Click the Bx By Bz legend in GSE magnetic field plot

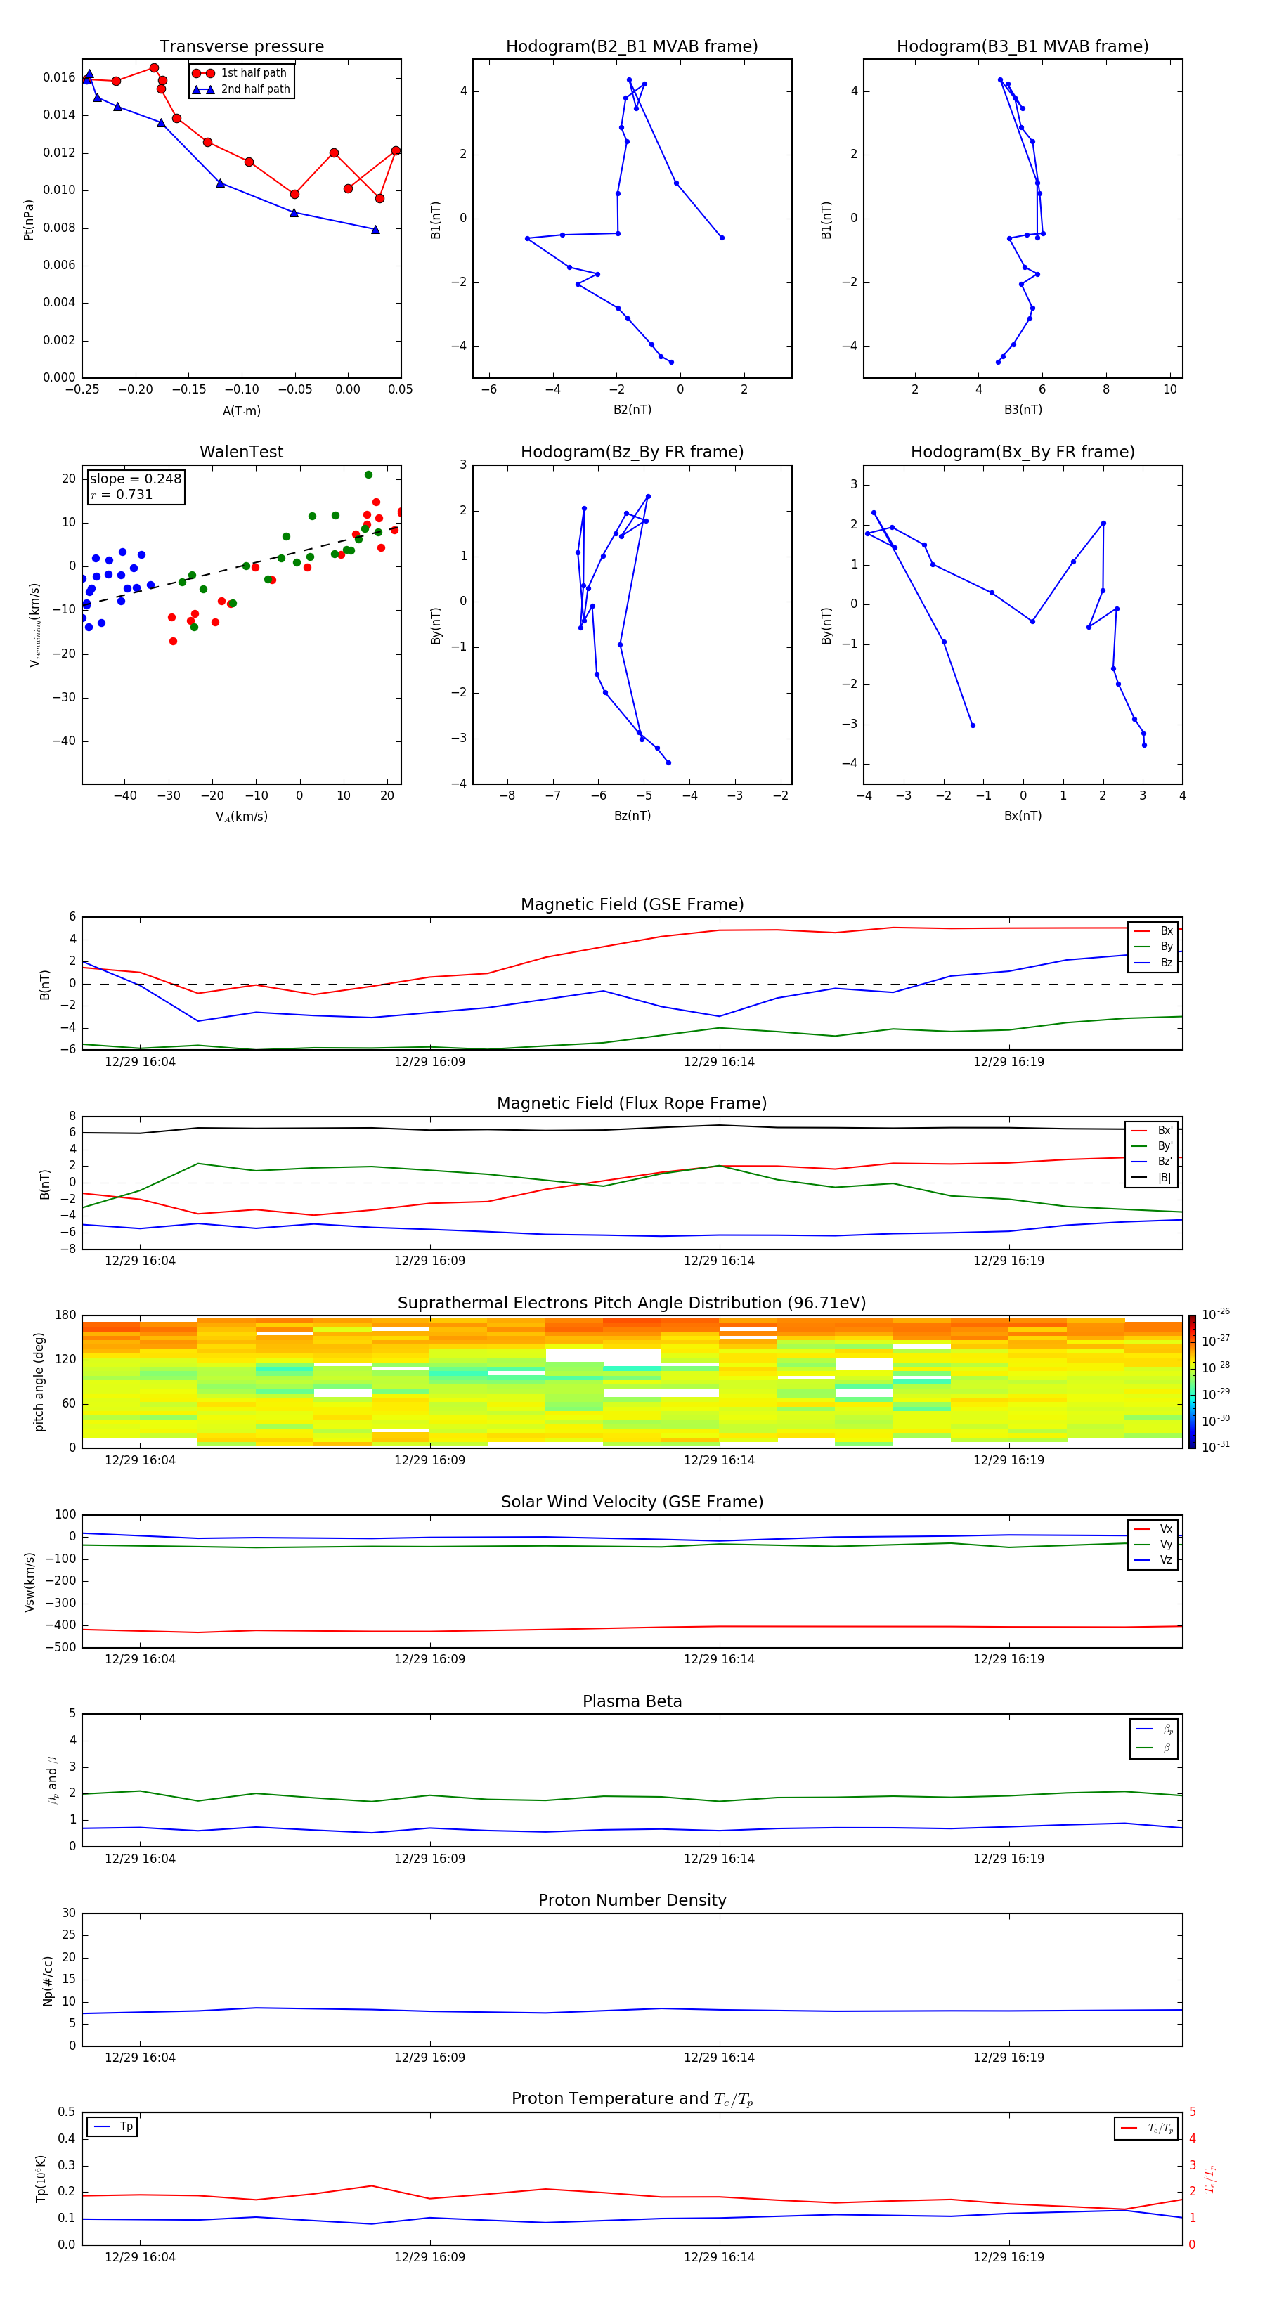pos(1153,947)
